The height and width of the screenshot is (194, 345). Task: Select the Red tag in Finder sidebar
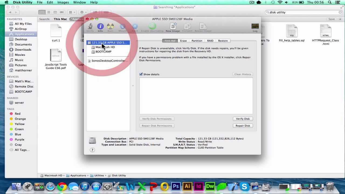[x=18, y=114]
